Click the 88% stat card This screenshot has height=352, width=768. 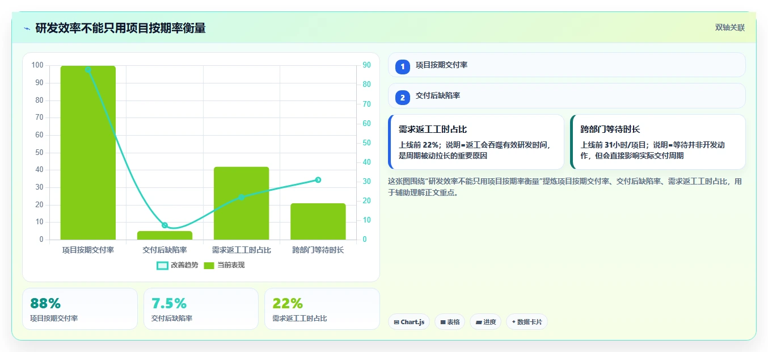[80, 309]
